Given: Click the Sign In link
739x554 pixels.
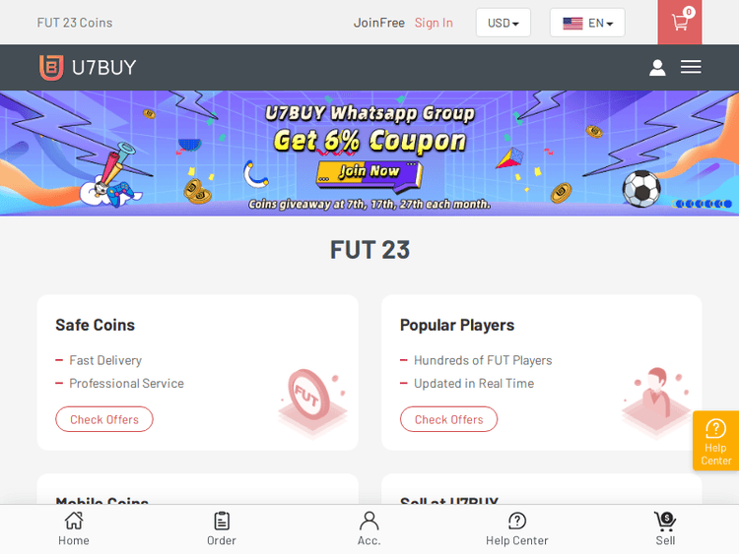Looking at the screenshot, I should point(434,23).
